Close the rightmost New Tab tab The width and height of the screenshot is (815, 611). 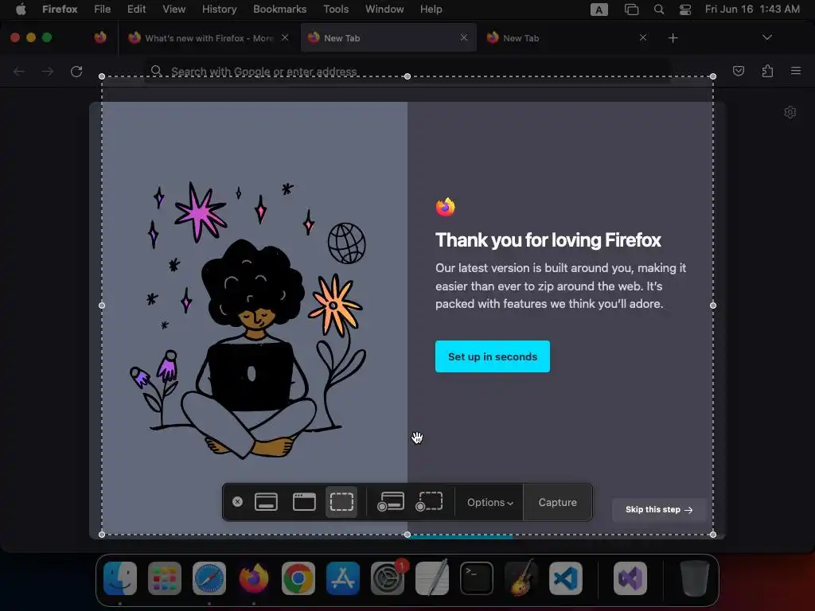pyautogui.click(x=643, y=37)
